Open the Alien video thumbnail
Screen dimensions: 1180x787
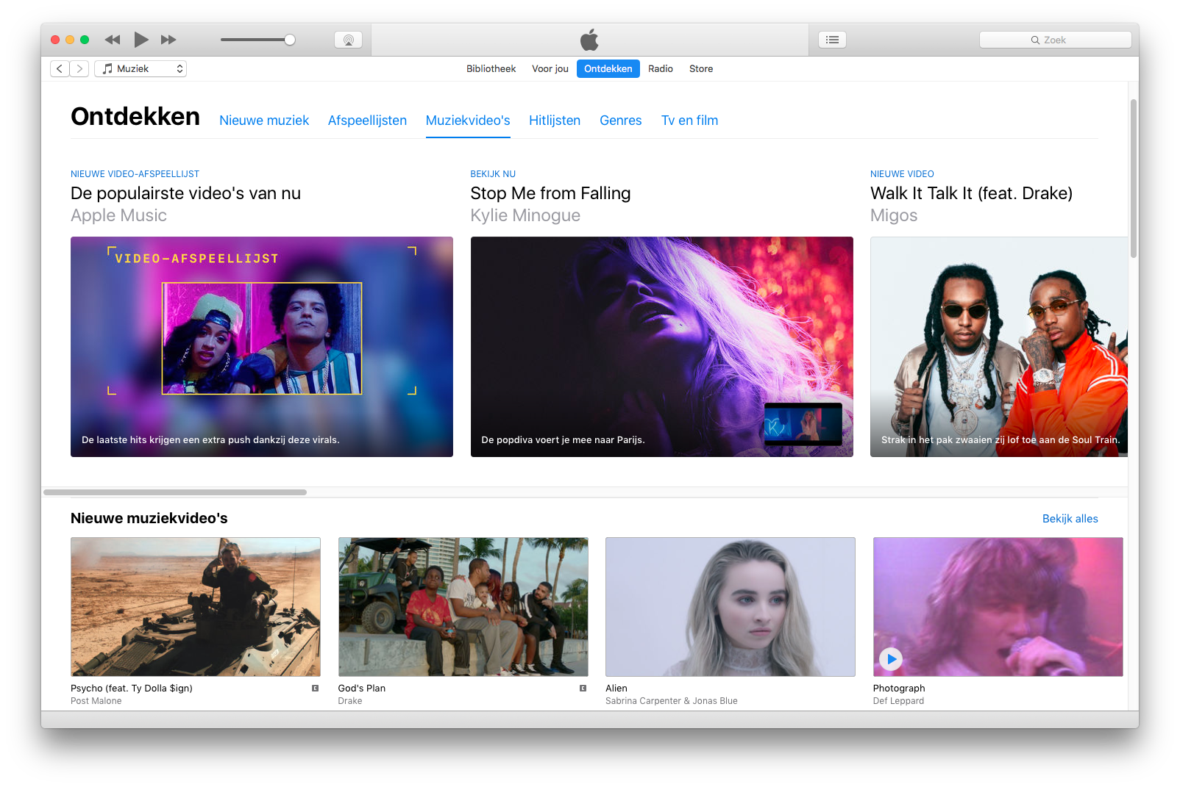[x=731, y=607]
